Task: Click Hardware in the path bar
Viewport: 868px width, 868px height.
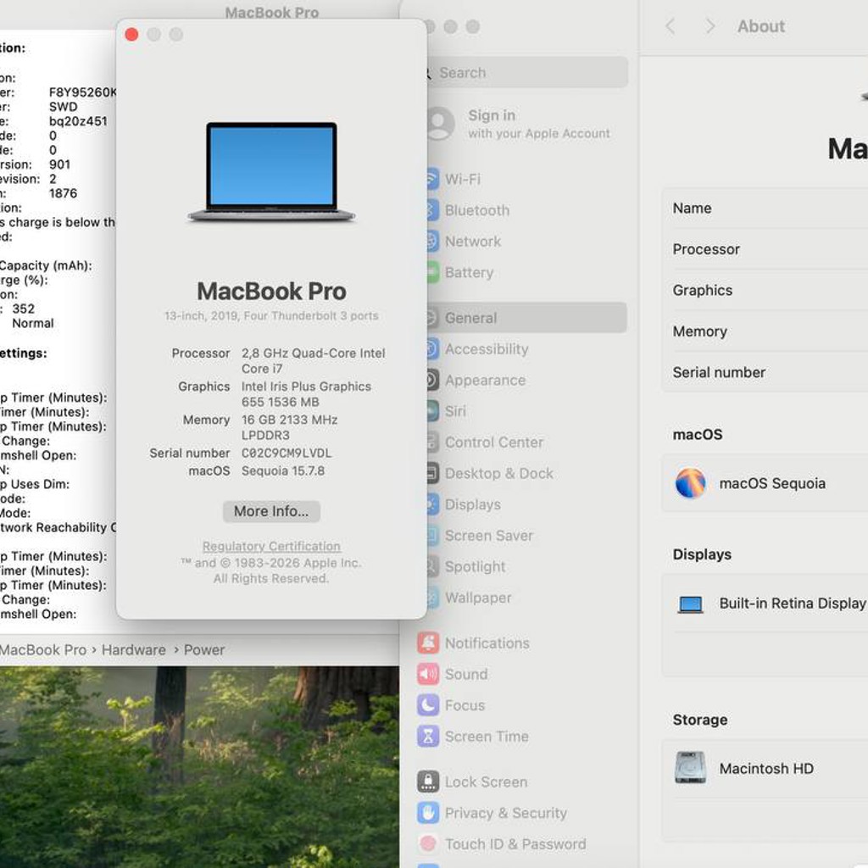Action: [x=133, y=650]
